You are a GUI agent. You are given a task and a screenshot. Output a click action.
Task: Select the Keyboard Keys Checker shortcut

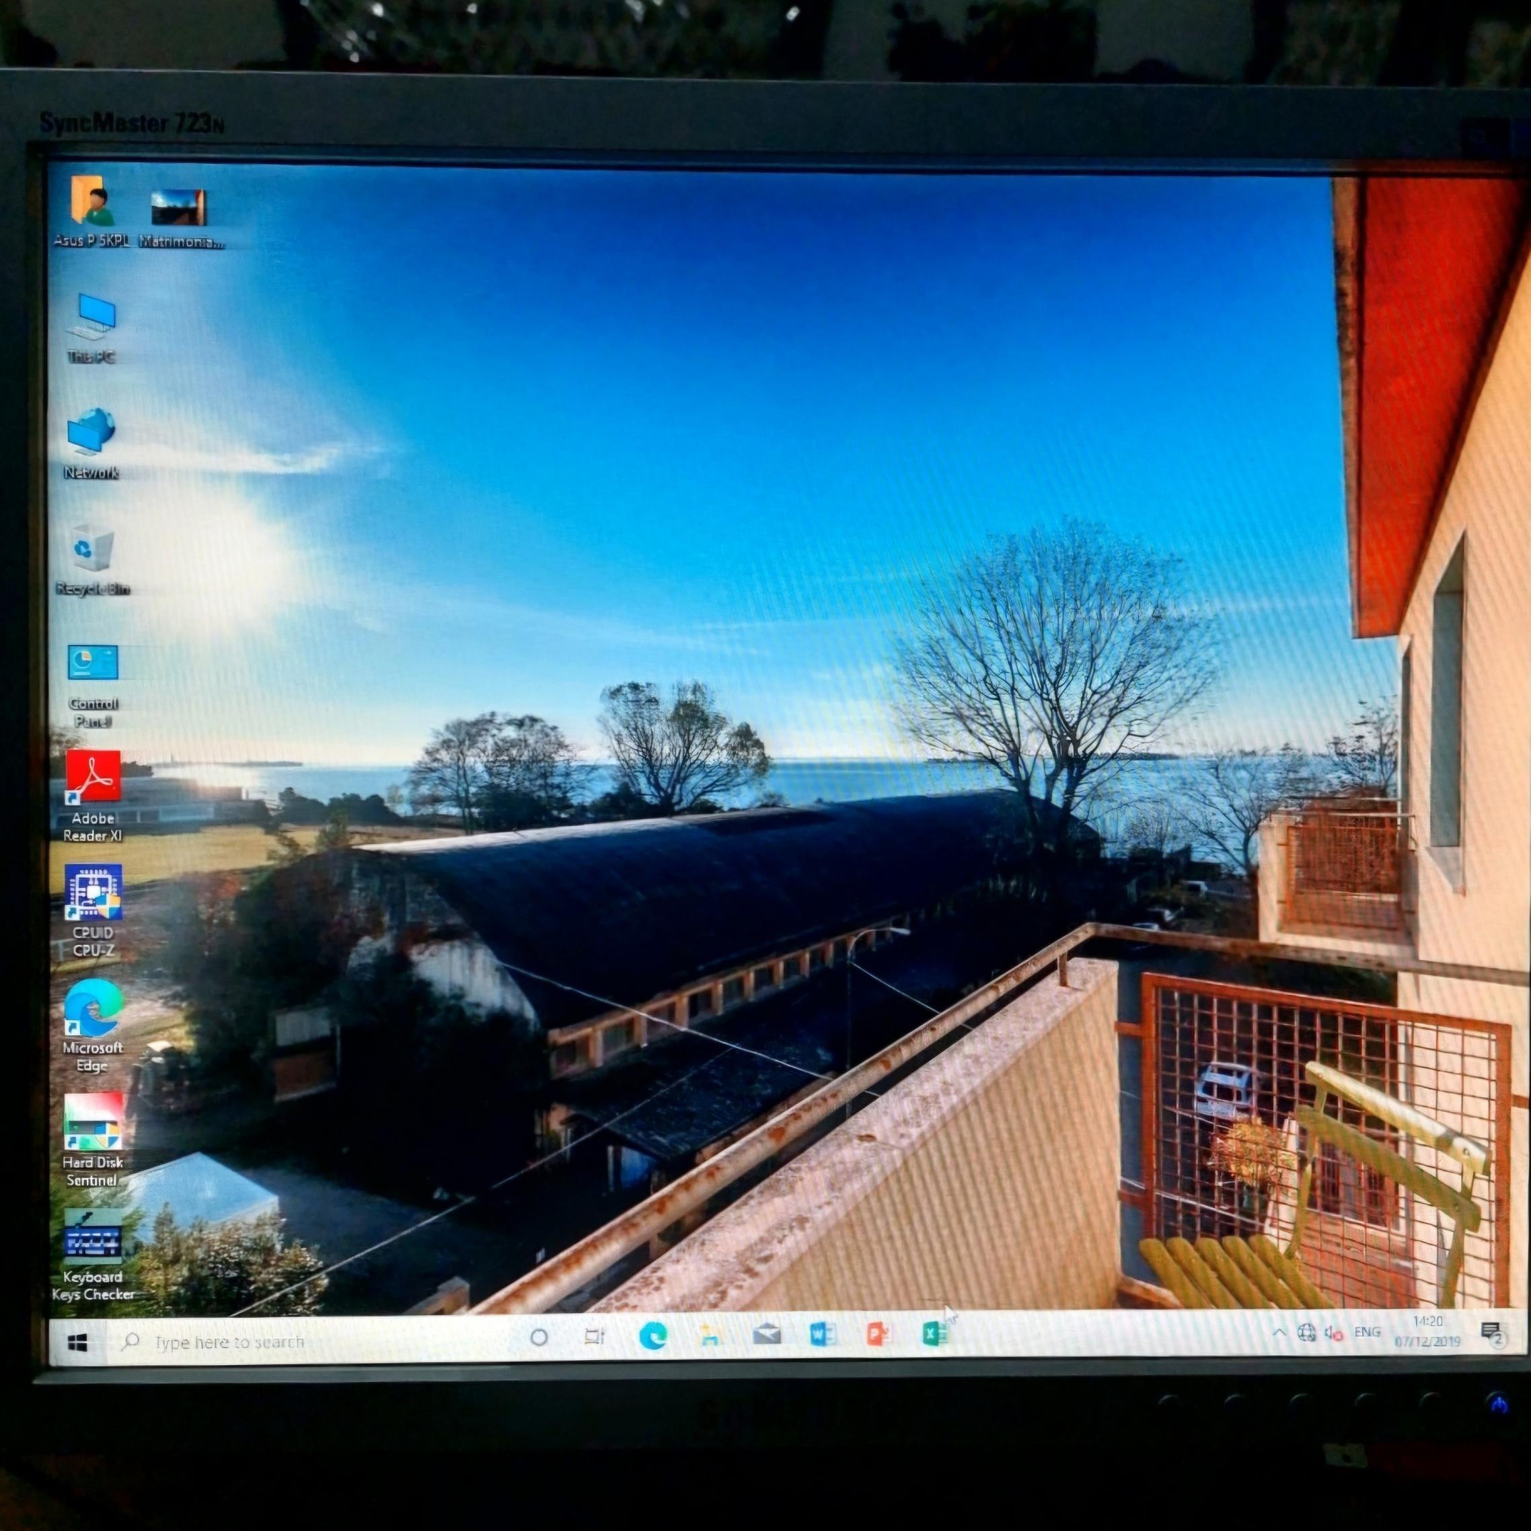click(93, 1255)
